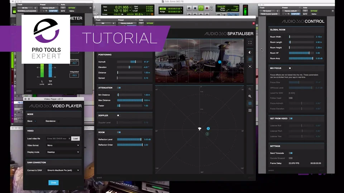Open the Grid value dropdown

pyautogui.click(x=181, y=9)
